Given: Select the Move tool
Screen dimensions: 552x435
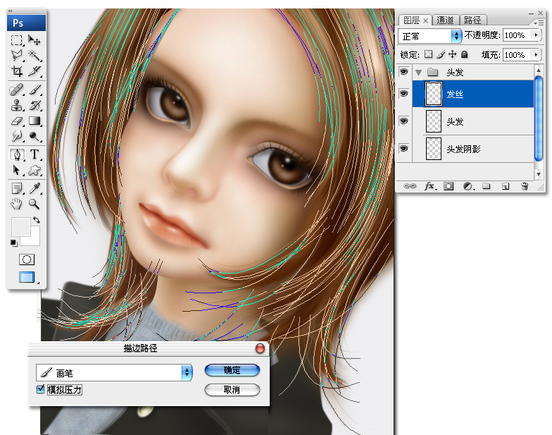Looking at the screenshot, I should point(34,40).
